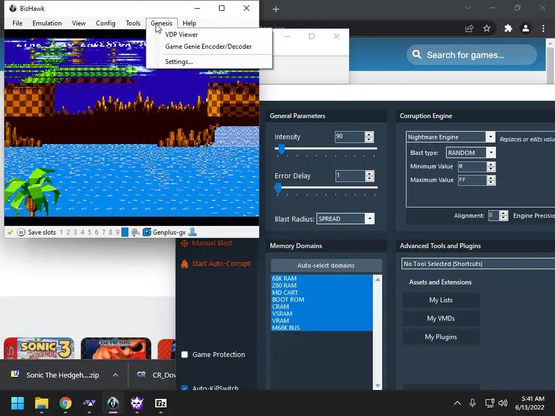Click the Chrome bookmark star icon
This screenshot has width=555, height=416.
coord(487,28)
